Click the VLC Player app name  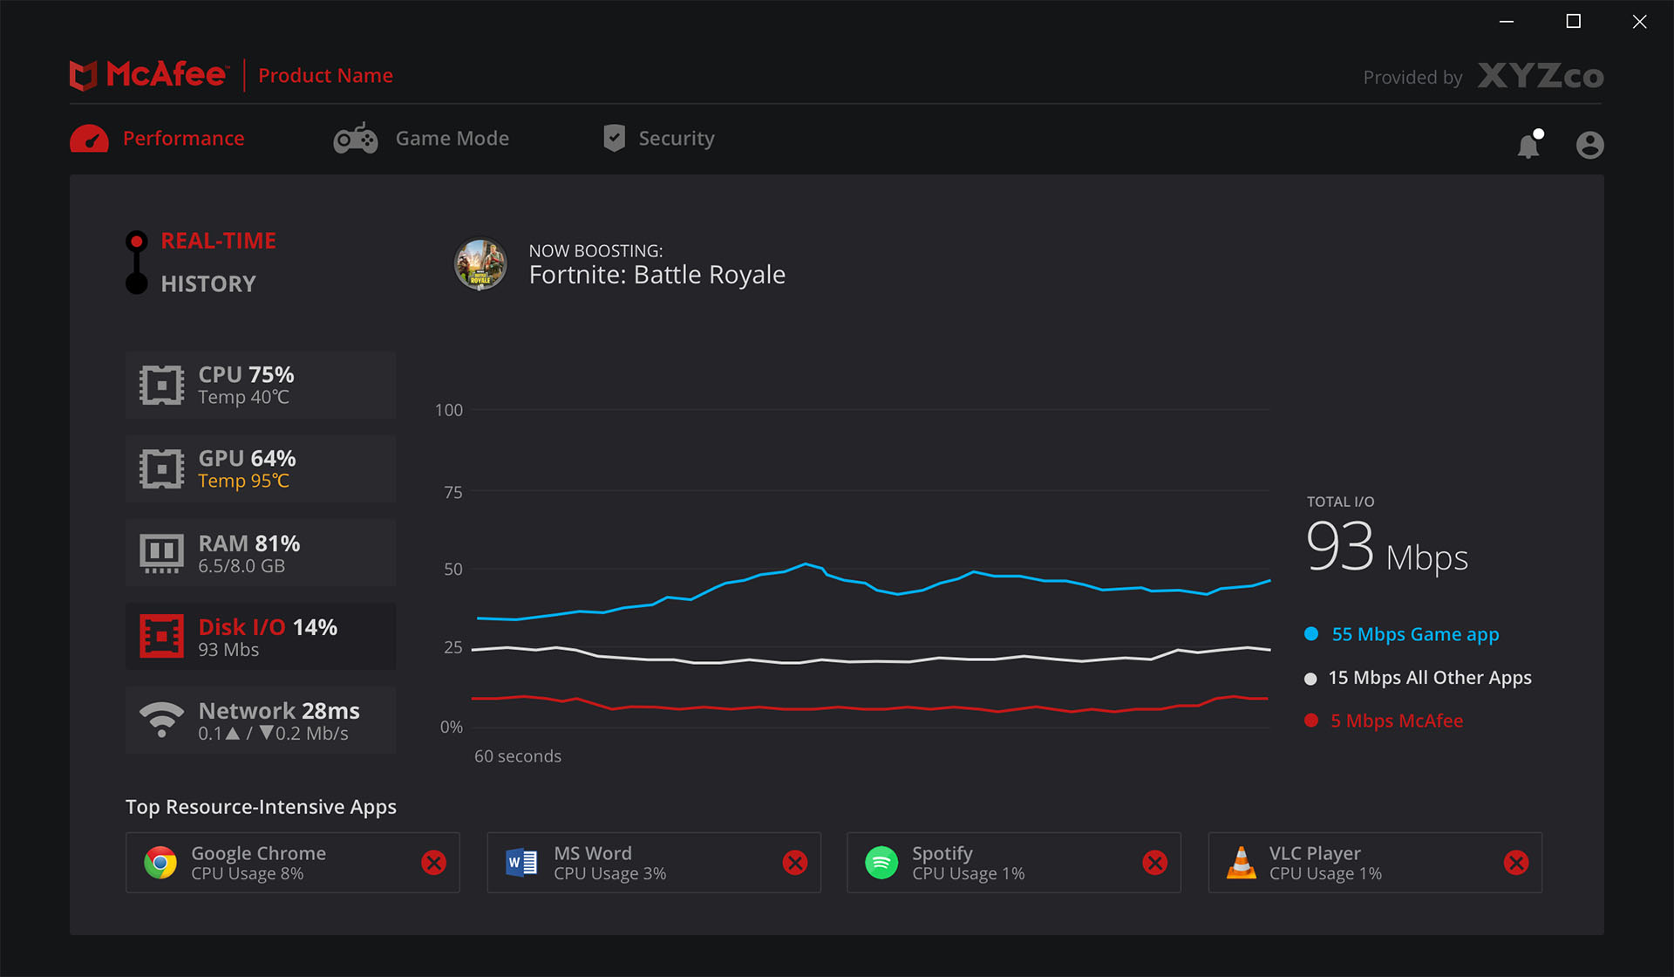pos(1315,853)
